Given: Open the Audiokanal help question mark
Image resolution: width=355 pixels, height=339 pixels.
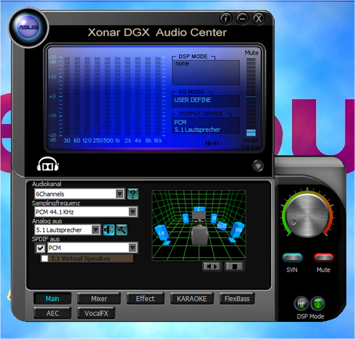Looking at the screenshot, I should pyautogui.click(x=133, y=194).
